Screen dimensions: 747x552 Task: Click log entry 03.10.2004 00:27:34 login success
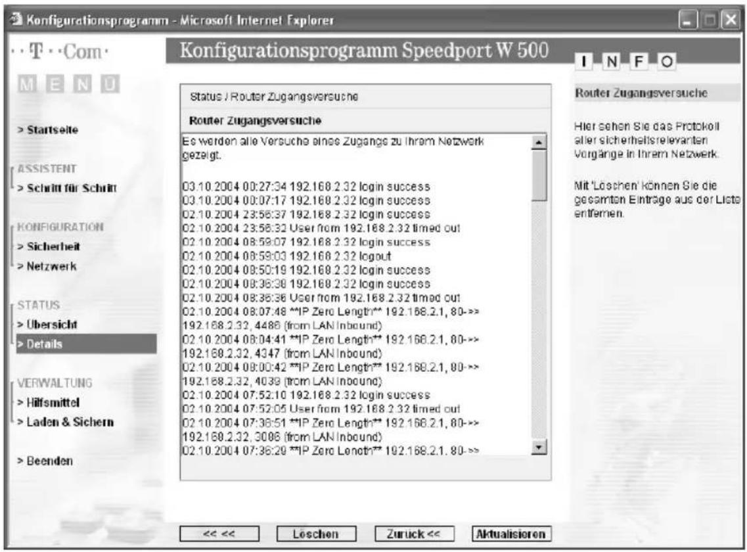click(306, 187)
